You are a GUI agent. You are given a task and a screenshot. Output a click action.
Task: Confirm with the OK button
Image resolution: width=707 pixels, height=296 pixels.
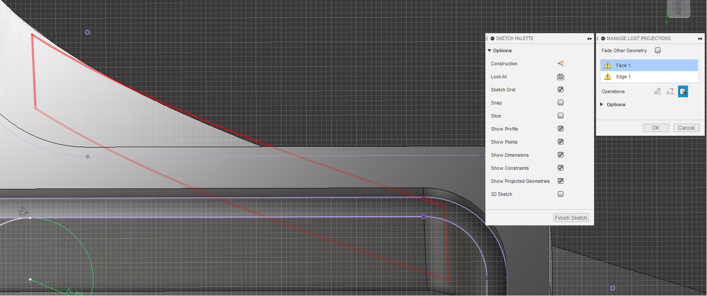[656, 128]
